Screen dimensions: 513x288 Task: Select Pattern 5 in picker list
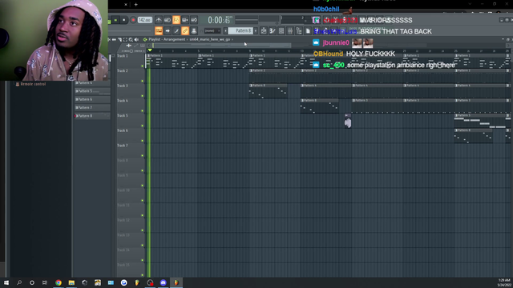coord(92,91)
